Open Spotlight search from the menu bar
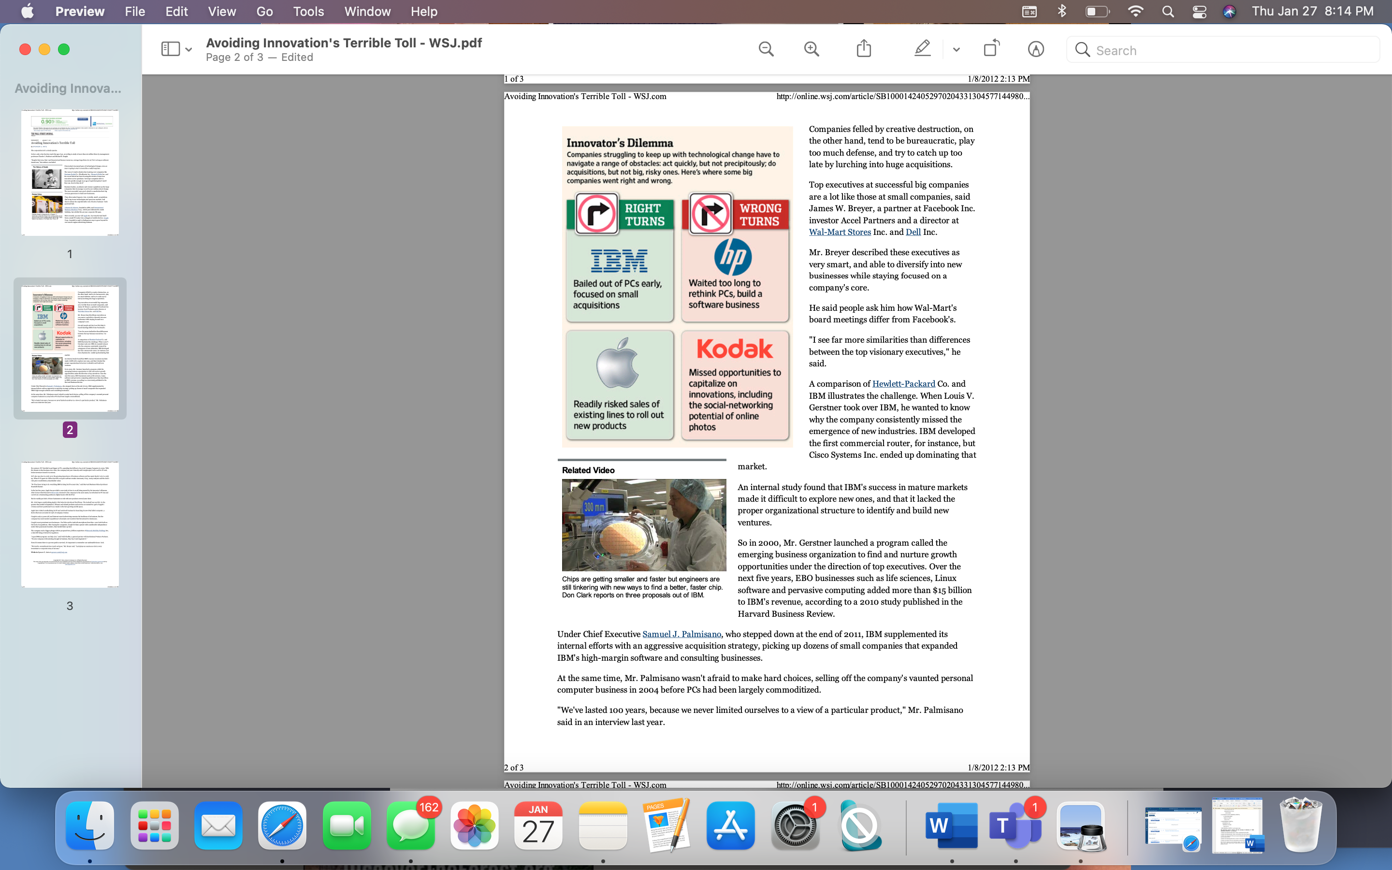This screenshot has width=1392, height=870. 1168,11
